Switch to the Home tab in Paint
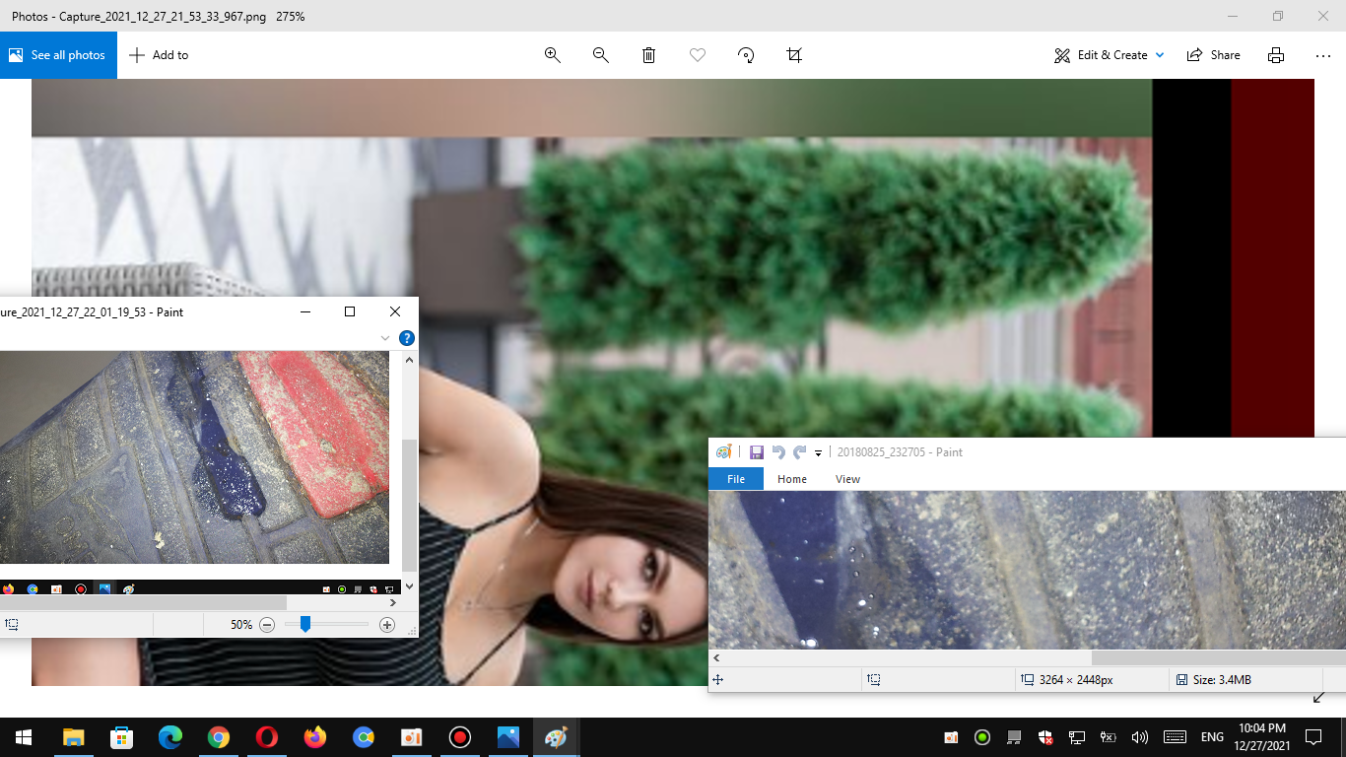Screen dimensions: 1346x757 (792, 479)
